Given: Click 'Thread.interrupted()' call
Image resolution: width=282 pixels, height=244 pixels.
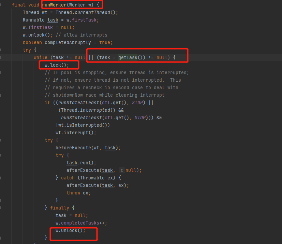Looking at the screenshot, I should tap(88, 110).
